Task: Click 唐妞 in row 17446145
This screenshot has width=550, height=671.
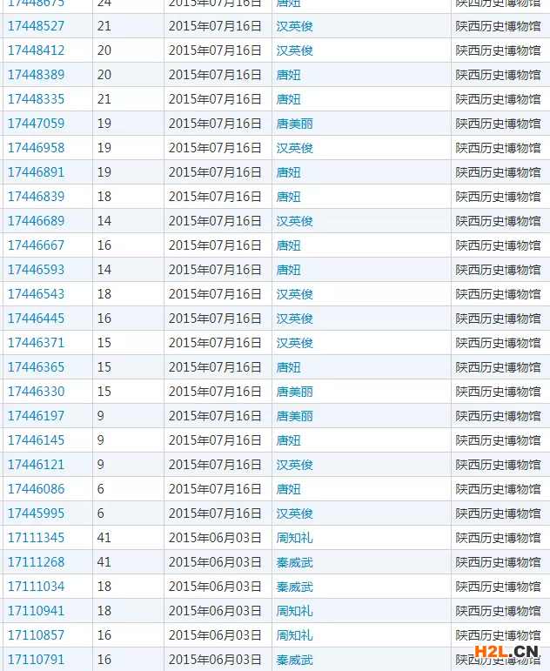Action: pos(288,441)
